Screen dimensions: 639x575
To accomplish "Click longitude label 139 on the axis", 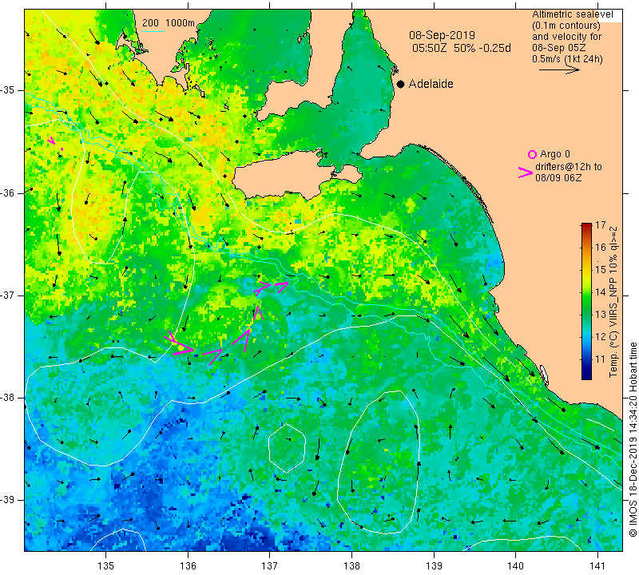I will 434,566.
